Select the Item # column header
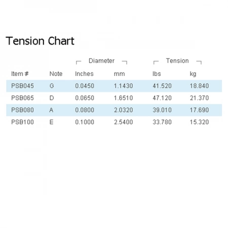This screenshot has height=228, width=228. click(x=20, y=74)
